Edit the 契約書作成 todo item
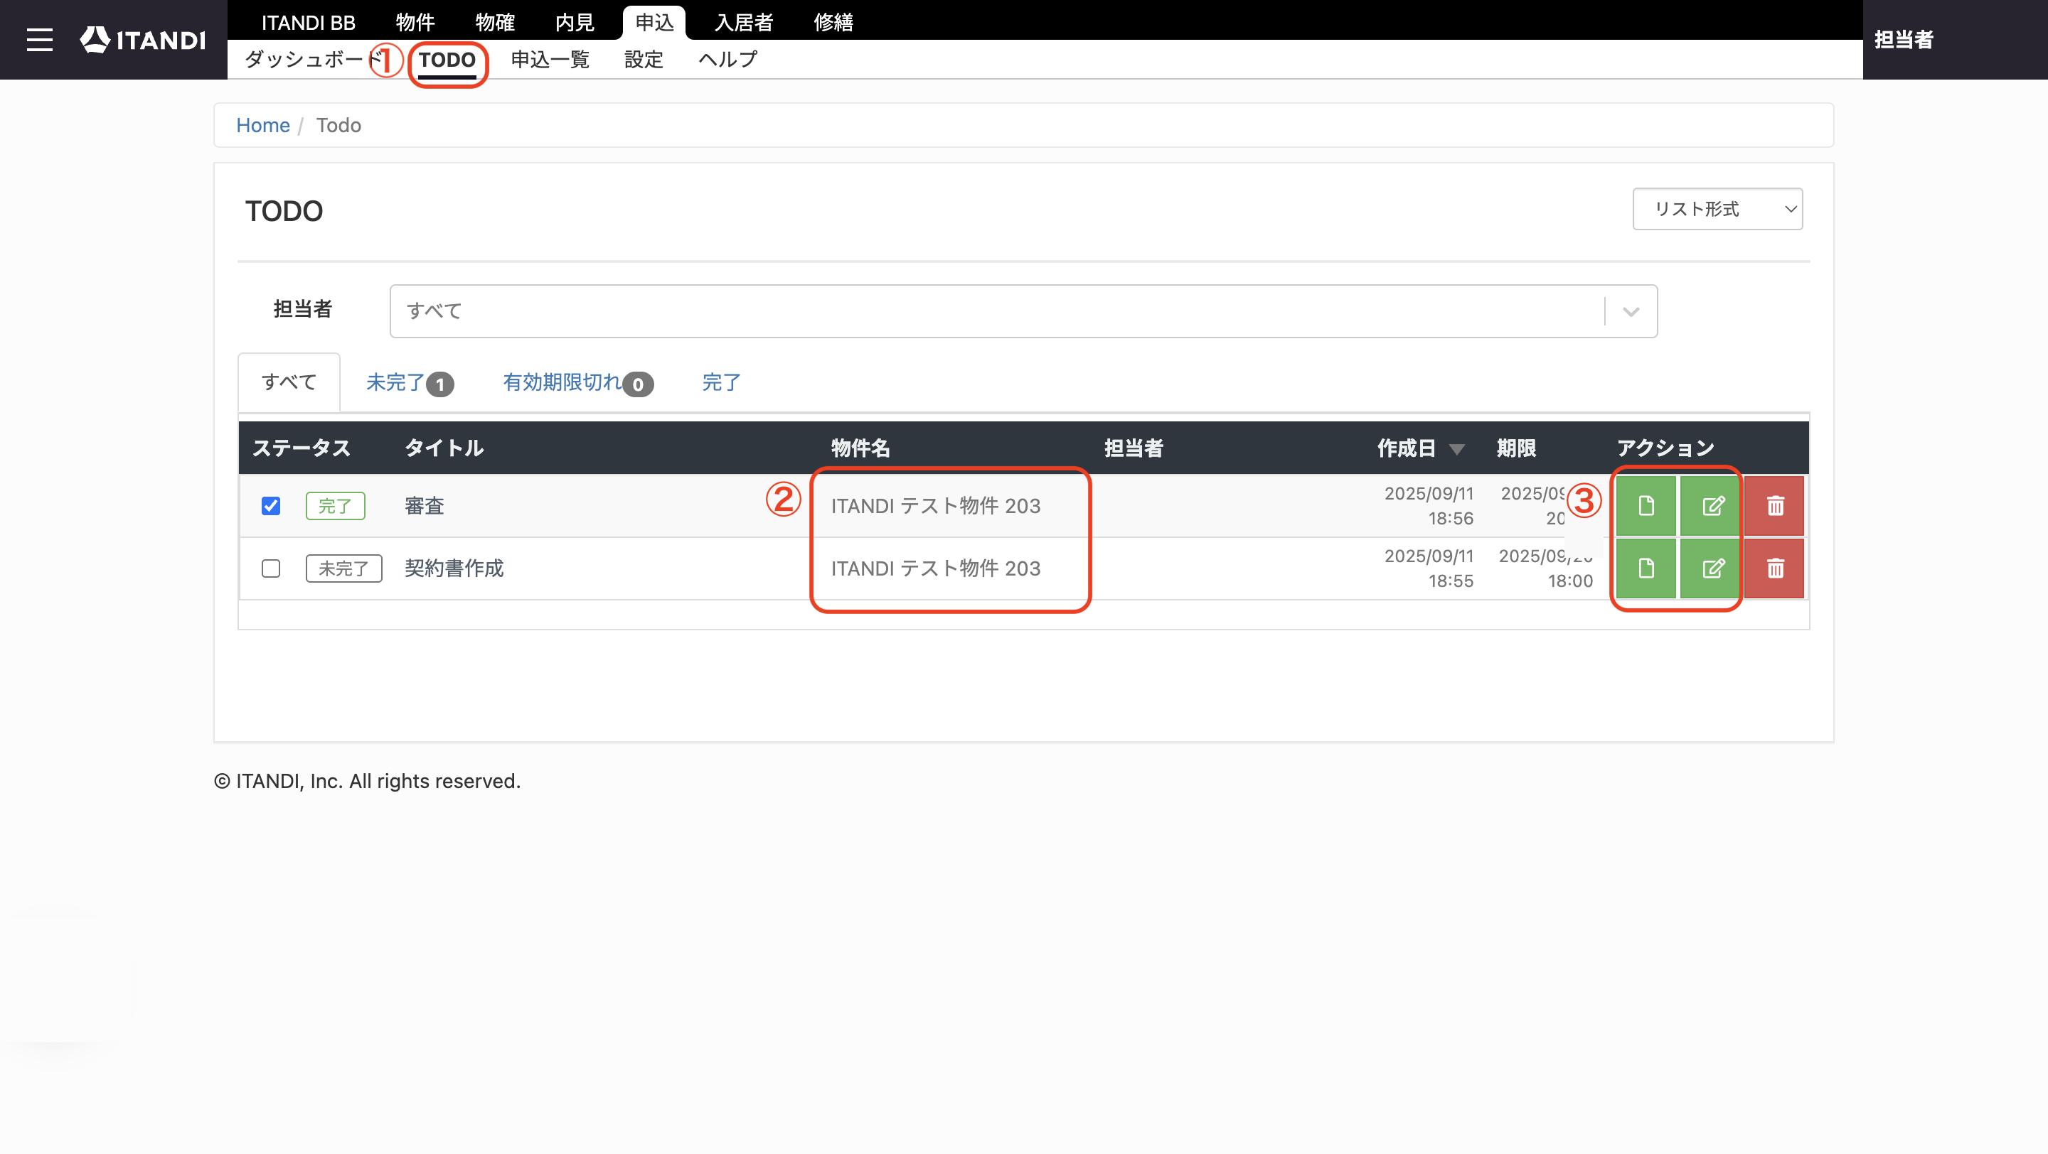 pyautogui.click(x=1710, y=568)
